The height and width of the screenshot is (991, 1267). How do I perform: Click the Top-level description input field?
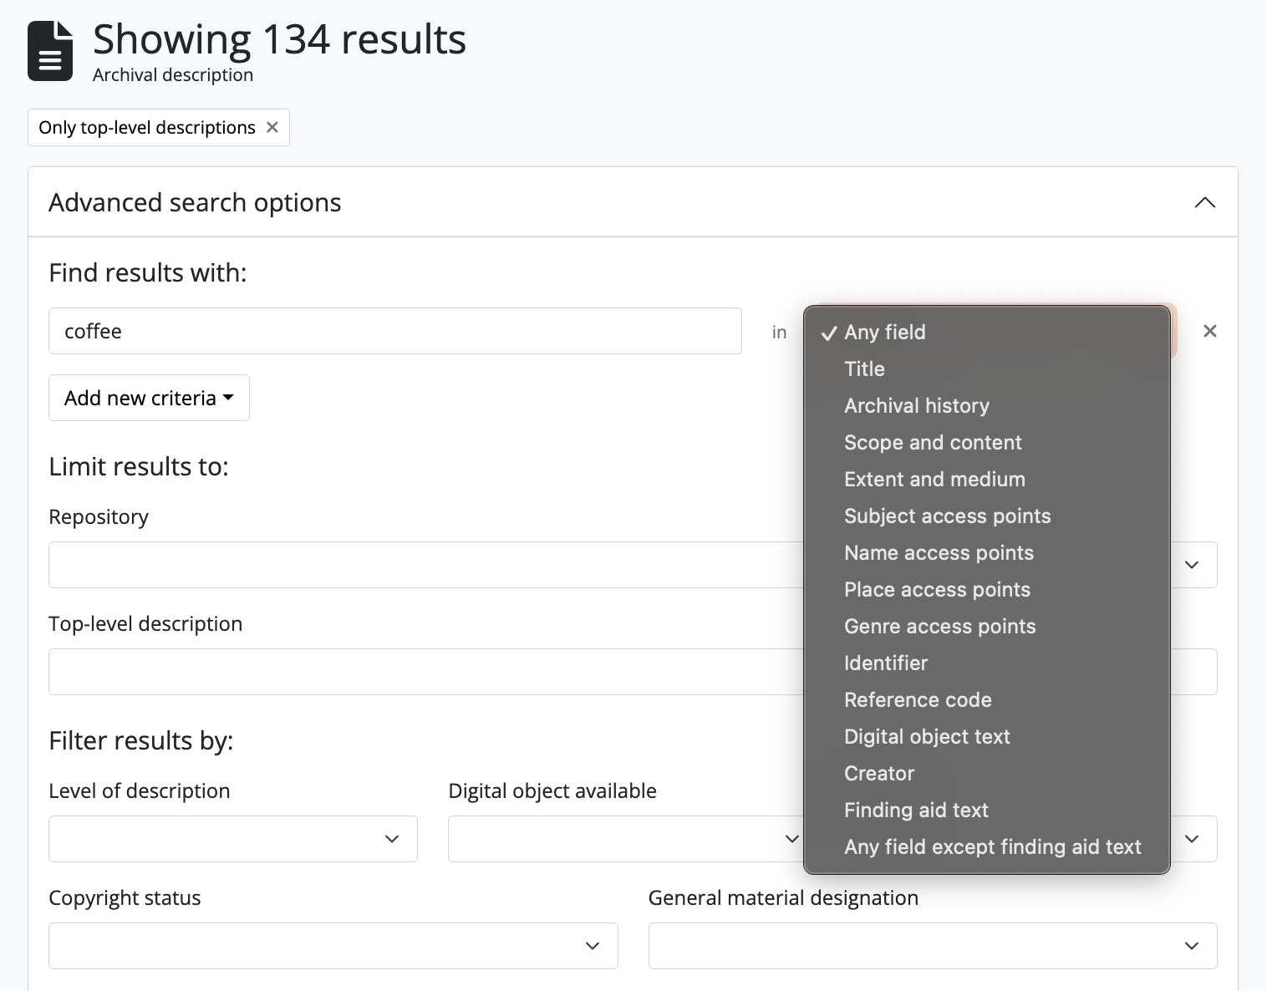tap(418, 672)
